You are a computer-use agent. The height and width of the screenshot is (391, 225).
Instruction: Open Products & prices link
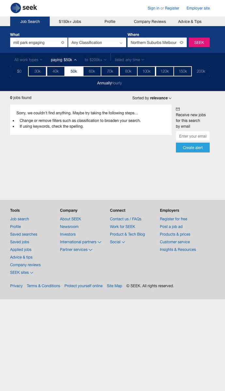[175, 234]
